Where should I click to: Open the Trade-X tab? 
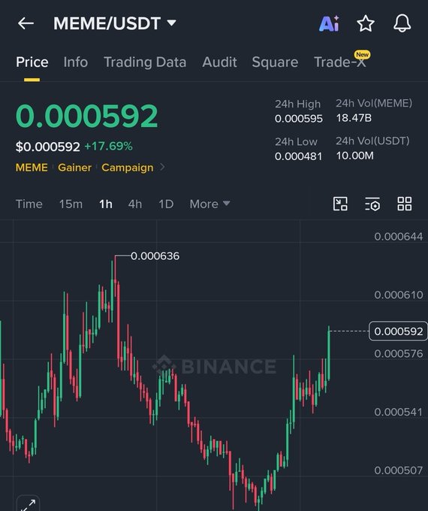(340, 62)
